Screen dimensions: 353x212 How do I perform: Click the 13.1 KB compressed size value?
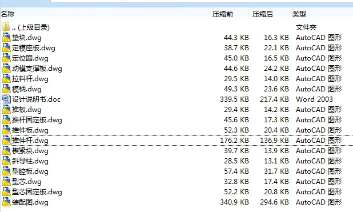tap(276, 161)
